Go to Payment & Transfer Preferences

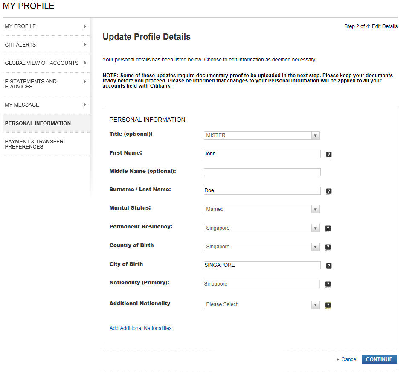click(46, 144)
